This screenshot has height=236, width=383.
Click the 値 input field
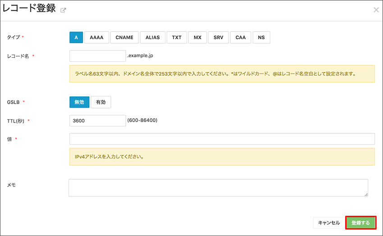222,139
